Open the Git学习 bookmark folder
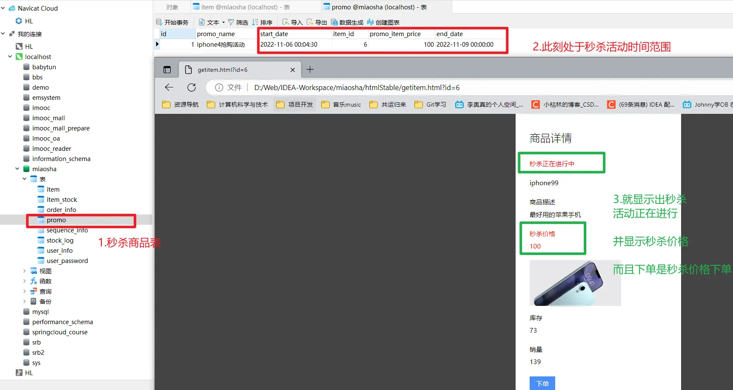 (x=430, y=105)
